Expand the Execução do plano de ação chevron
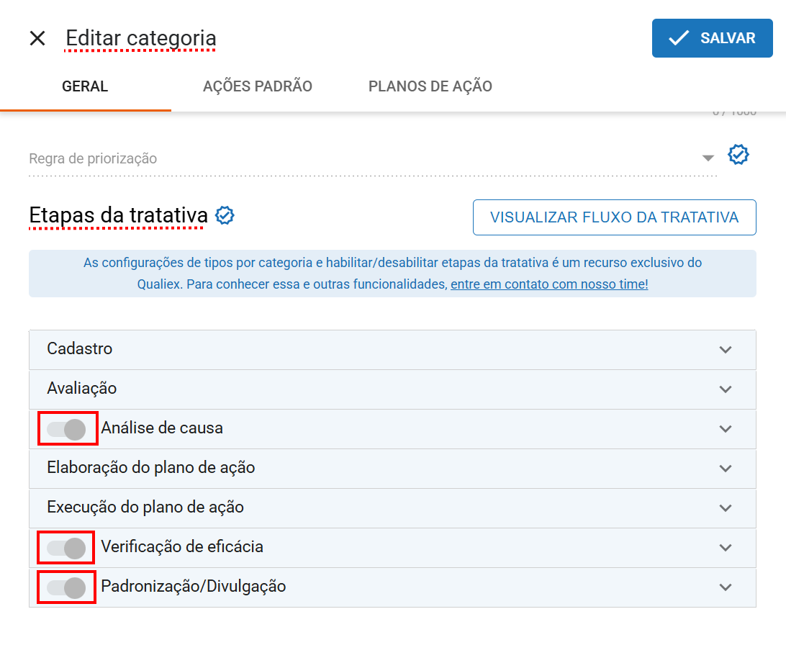Image resolution: width=786 pixels, height=645 pixels. (x=725, y=508)
